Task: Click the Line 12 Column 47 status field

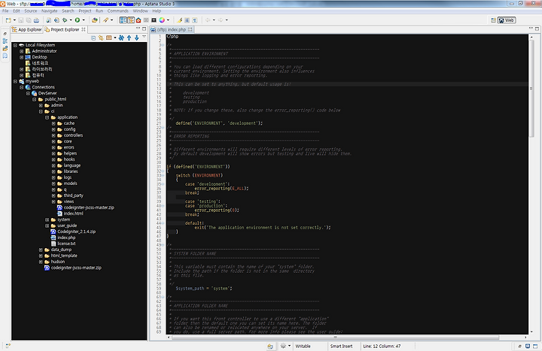Action: click(x=382, y=346)
